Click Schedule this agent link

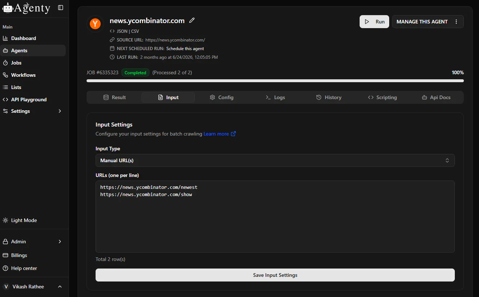[x=185, y=49]
